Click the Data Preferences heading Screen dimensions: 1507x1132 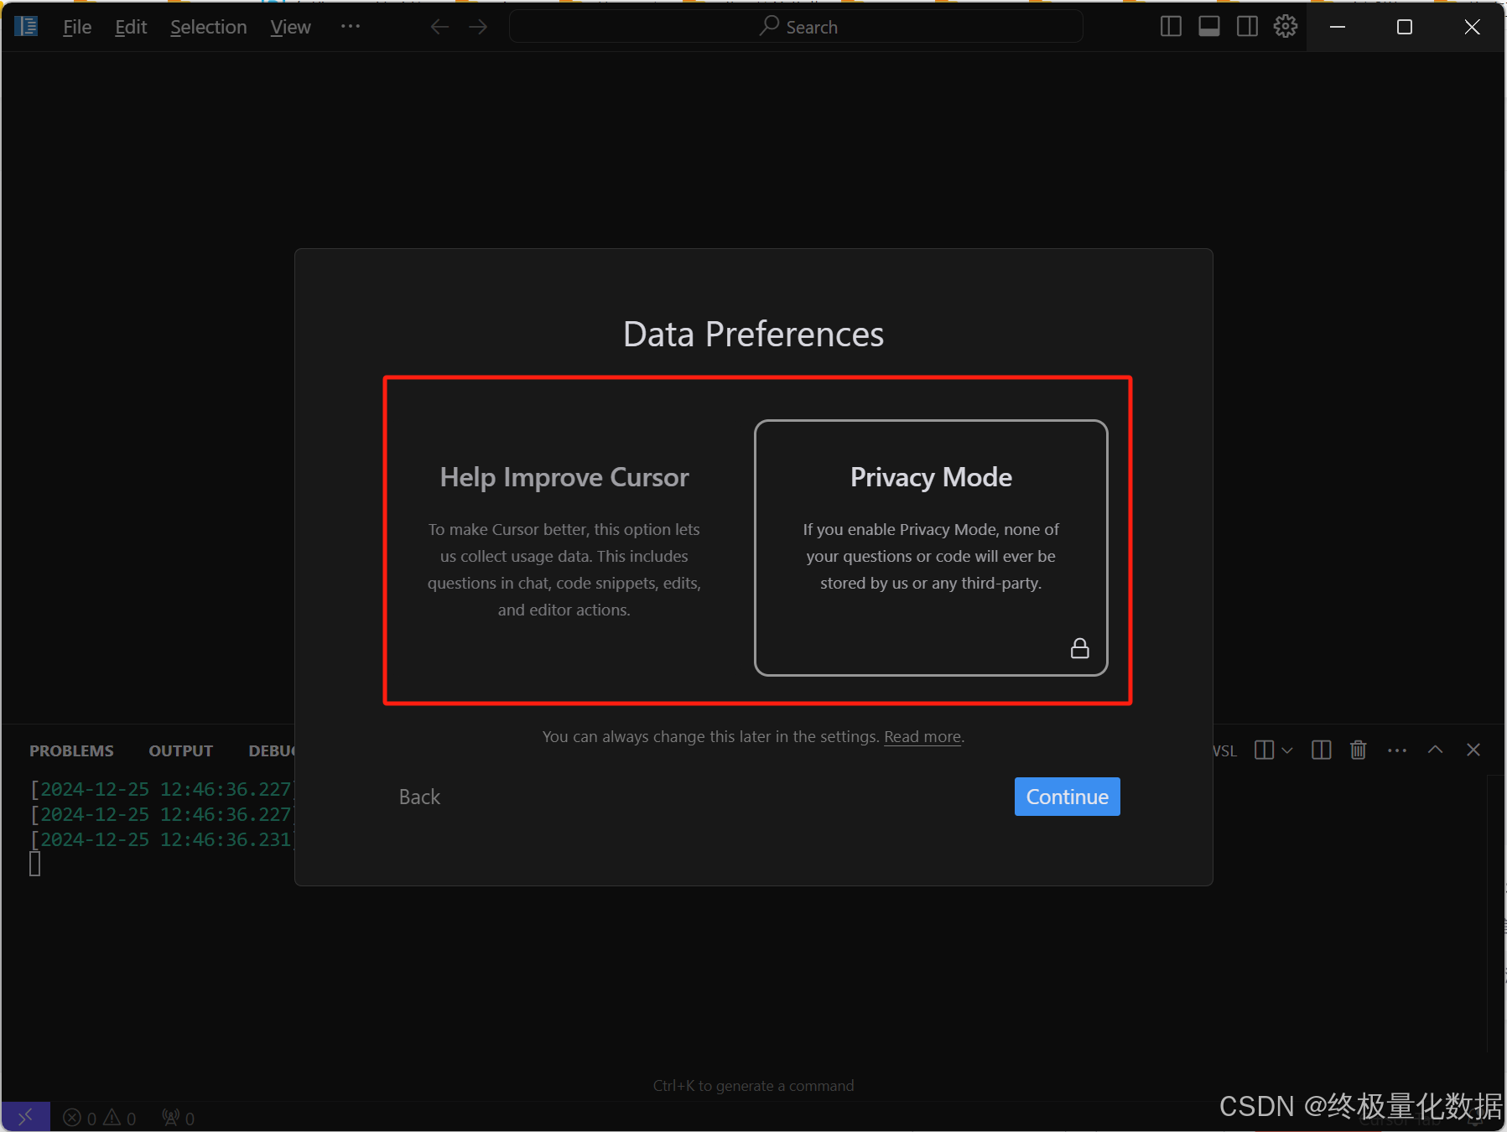[753, 334]
